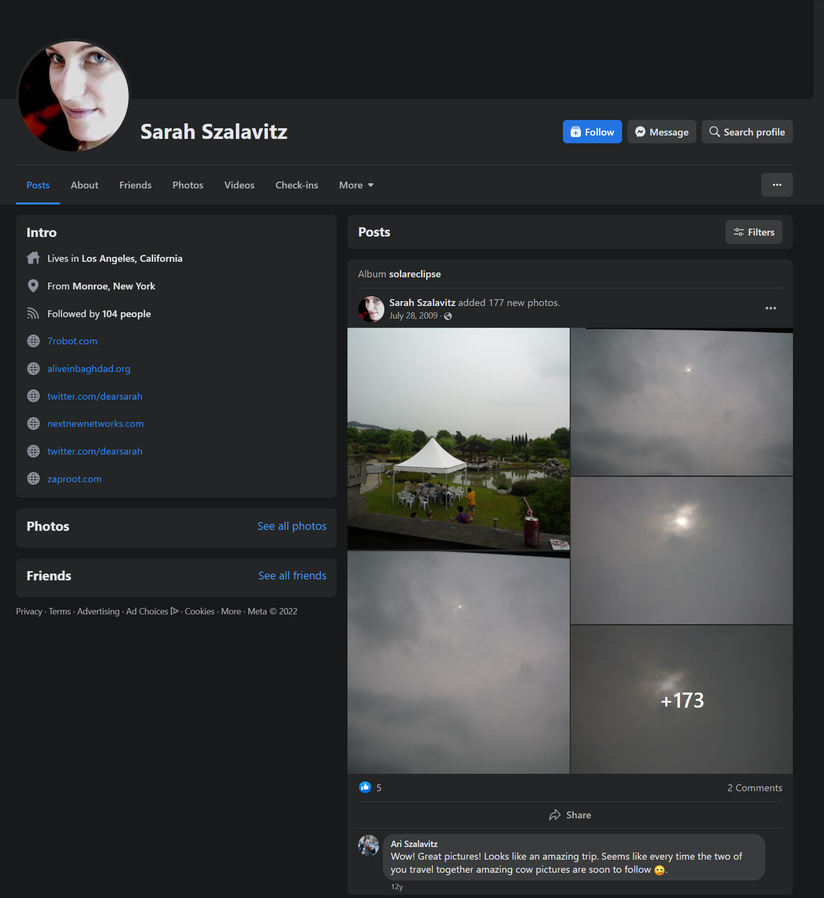Click the sliders icon in Filters button
The image size is (824, 898).
pyautogui.click(x=739, y=232)
